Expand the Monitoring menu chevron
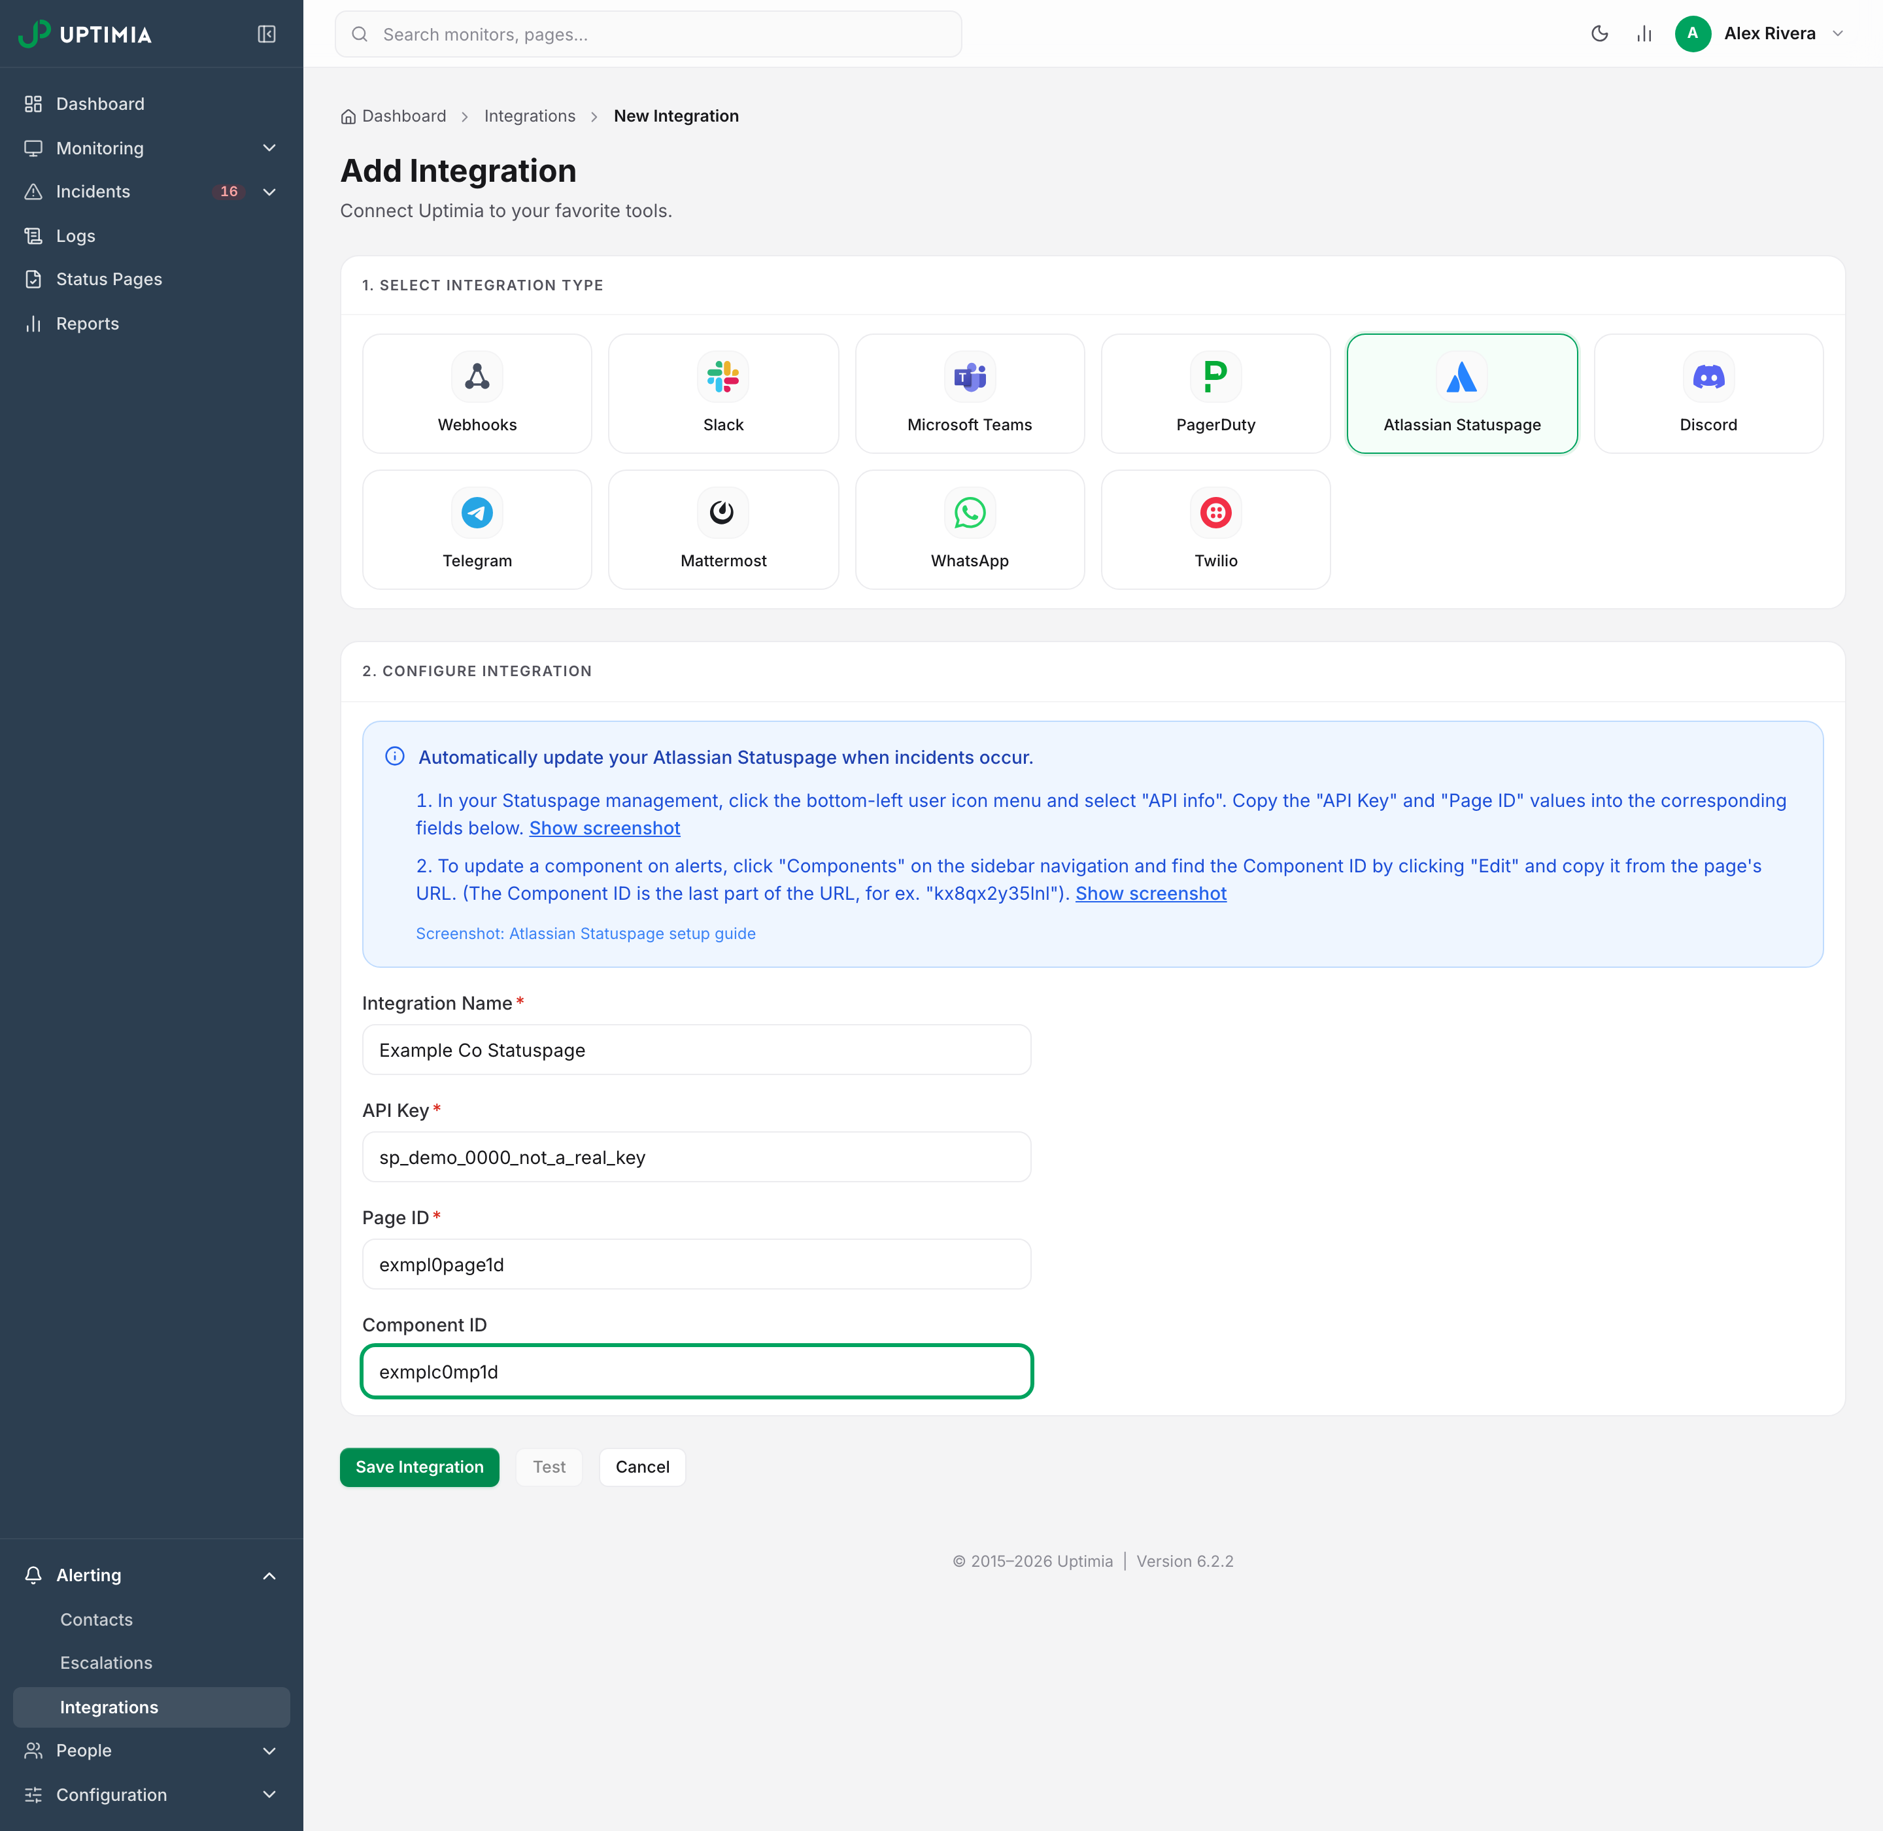 tap(269, 148)
